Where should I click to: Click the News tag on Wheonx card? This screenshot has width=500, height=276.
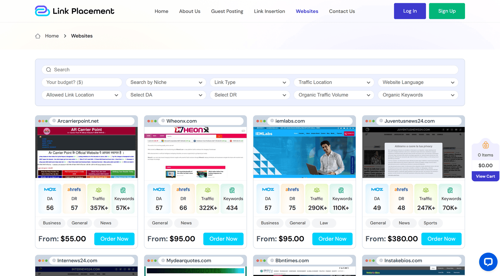coord(186,223)
